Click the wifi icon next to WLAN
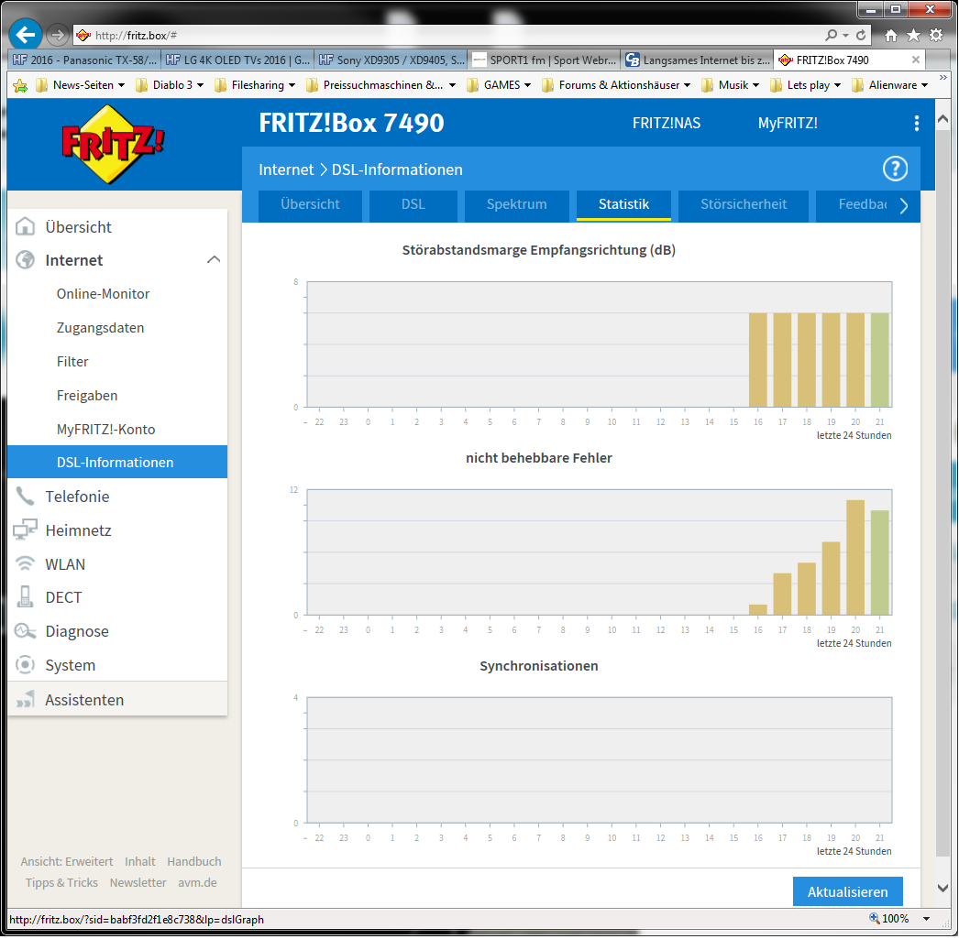Screen dimensions: 959x939 [25, 564]
